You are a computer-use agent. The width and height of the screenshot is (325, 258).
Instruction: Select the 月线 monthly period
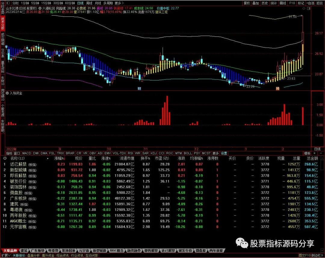(x=98, y=3)
